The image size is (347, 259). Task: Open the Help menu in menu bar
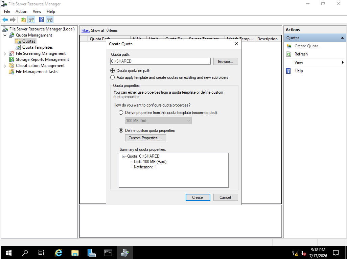(x=51, y=11)
